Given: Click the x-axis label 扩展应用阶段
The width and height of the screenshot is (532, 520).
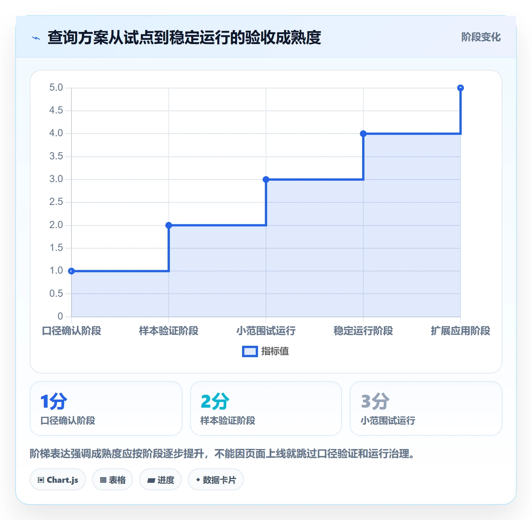Looking at the screenshot, I should point(461,331).
